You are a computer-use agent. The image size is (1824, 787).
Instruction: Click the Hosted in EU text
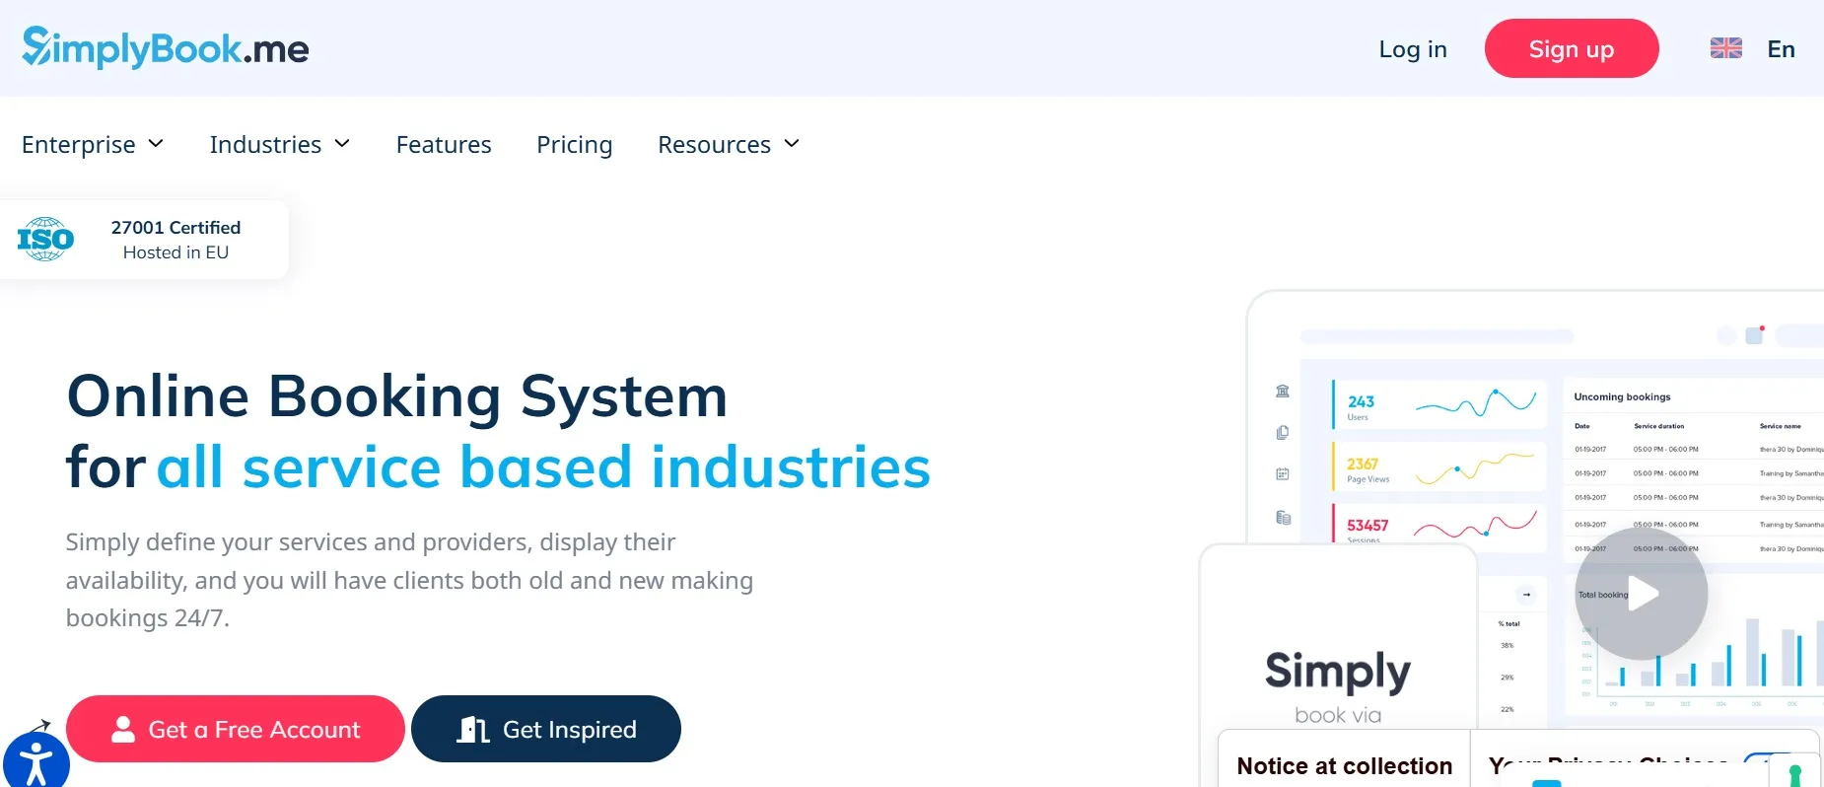coord(175,252)
